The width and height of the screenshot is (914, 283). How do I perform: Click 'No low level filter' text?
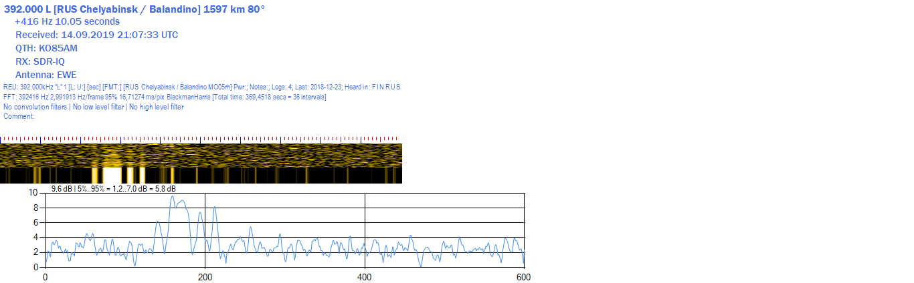click(98, 107)
